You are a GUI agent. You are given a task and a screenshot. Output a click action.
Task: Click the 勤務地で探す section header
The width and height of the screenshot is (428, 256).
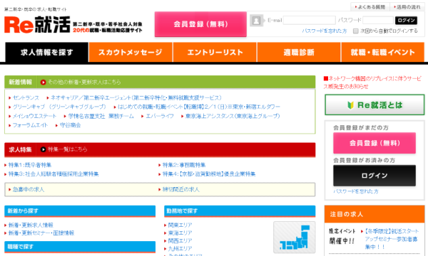click(x=240, y=211)
